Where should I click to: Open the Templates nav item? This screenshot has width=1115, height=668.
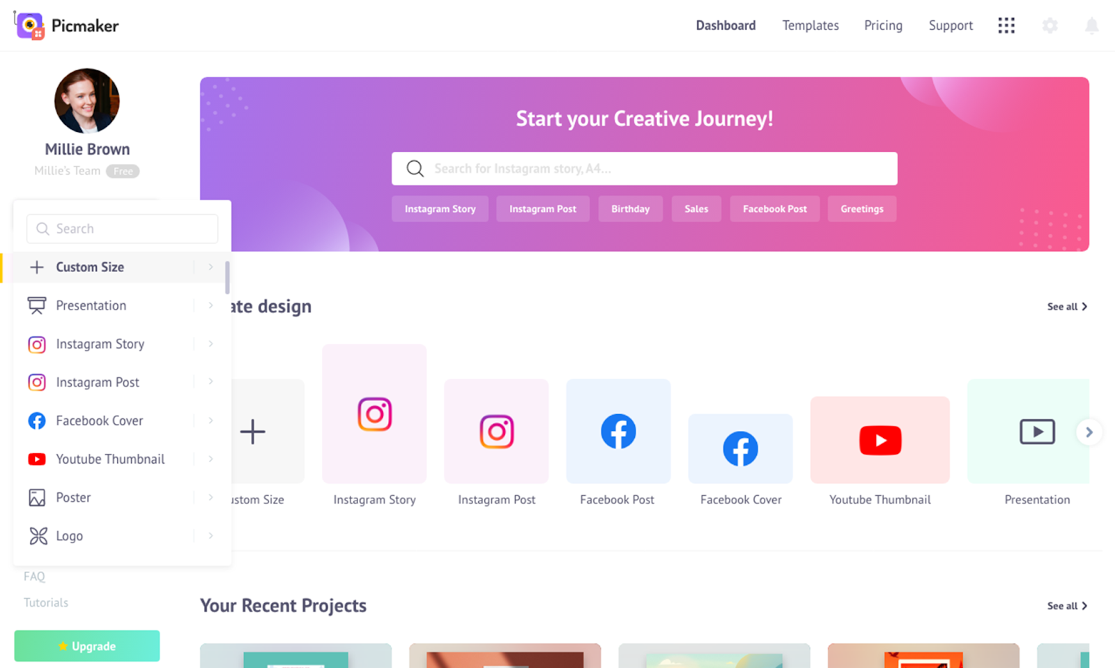point(810,26)
